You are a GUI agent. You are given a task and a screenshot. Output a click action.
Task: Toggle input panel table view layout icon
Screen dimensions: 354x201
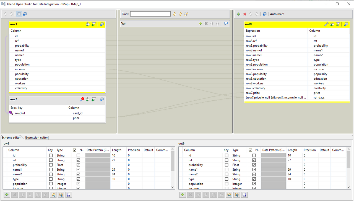pyautogui.click(x=19, y=14)
